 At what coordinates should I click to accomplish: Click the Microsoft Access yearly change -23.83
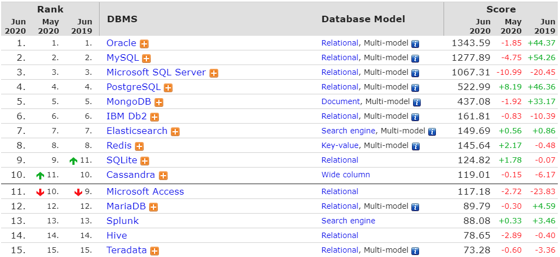pos(543,191)
